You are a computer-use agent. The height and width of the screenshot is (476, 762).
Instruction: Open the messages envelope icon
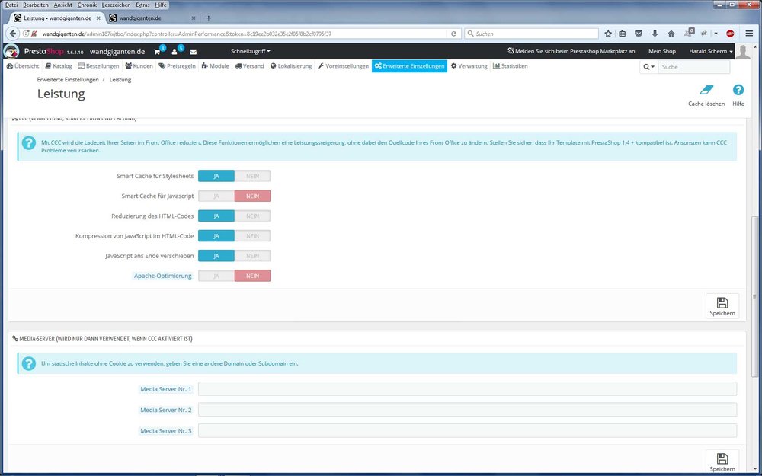click(x=193, y=52)
